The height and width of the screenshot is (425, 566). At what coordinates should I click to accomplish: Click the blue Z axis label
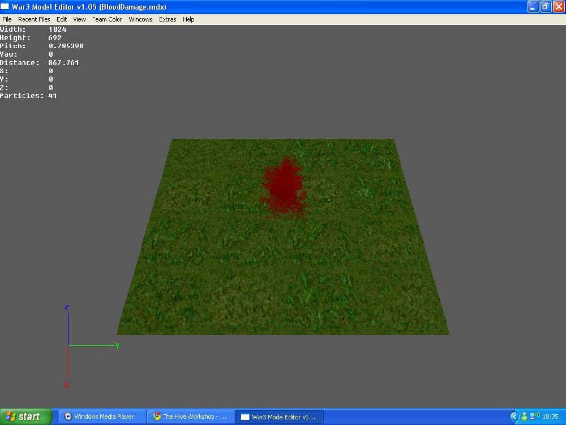(66, 307)
